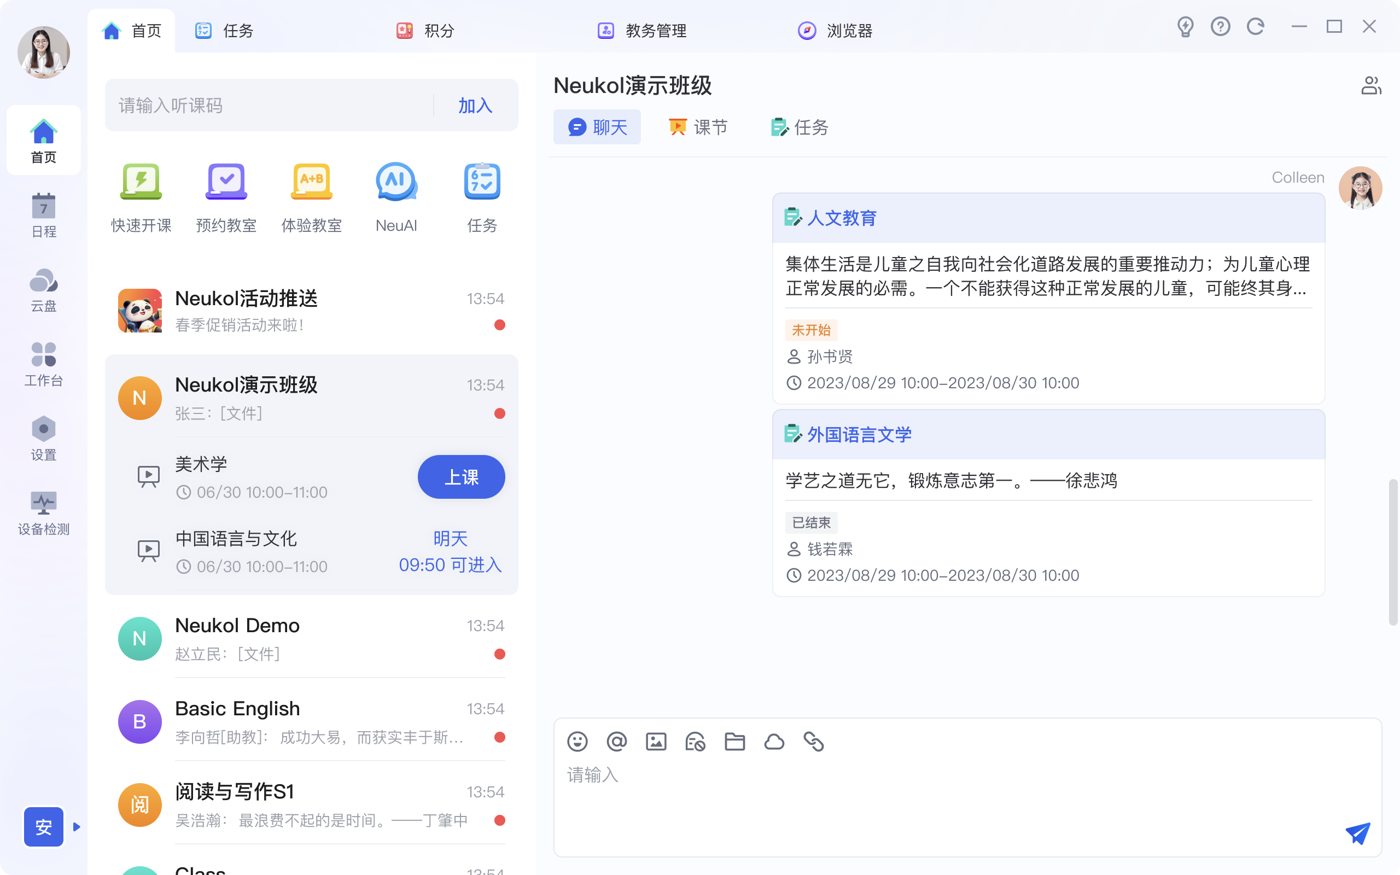Click the blue 安 badge at bottom left
This screenshot has width=1400, height=875.
[43, 826]
